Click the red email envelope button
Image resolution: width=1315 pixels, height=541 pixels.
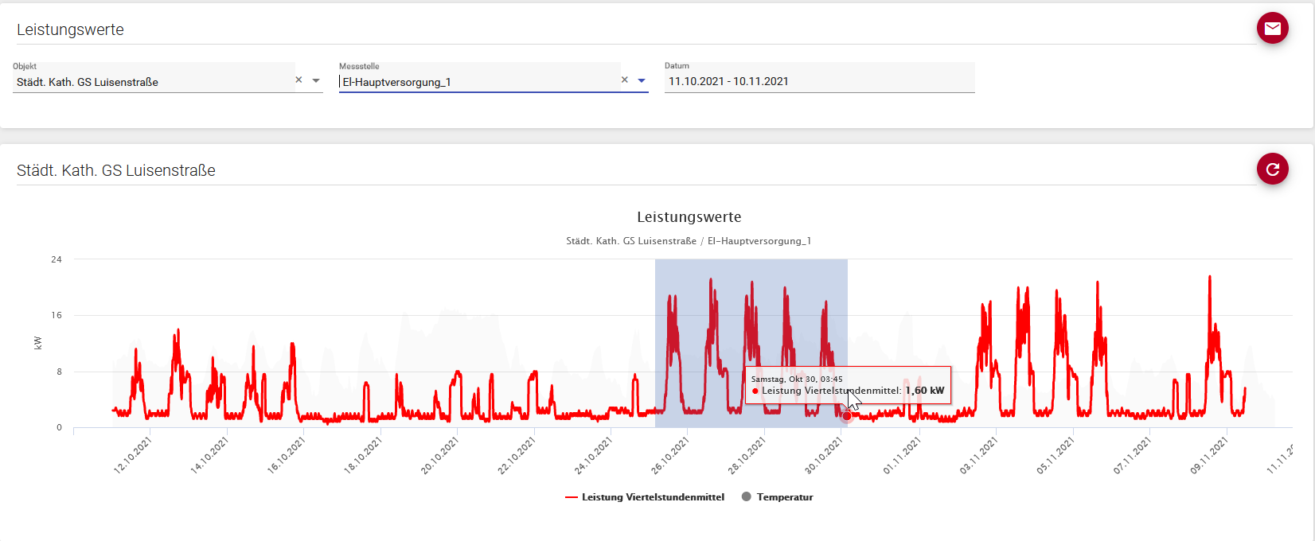(x=1272, y=29)
